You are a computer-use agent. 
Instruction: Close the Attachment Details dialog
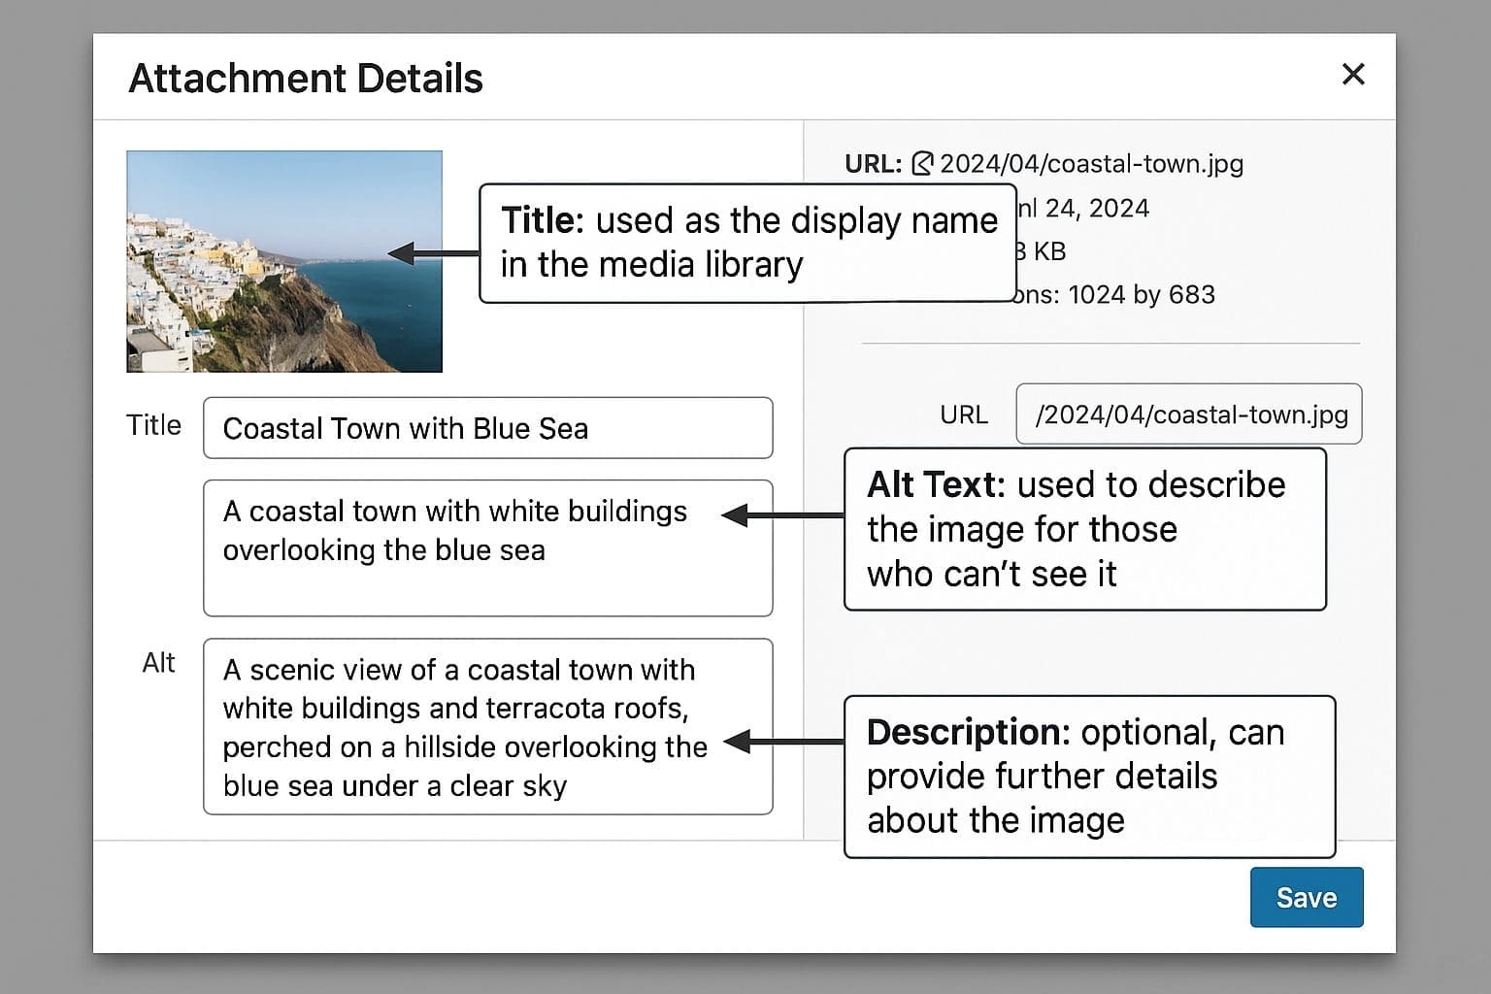point(1352,75)
